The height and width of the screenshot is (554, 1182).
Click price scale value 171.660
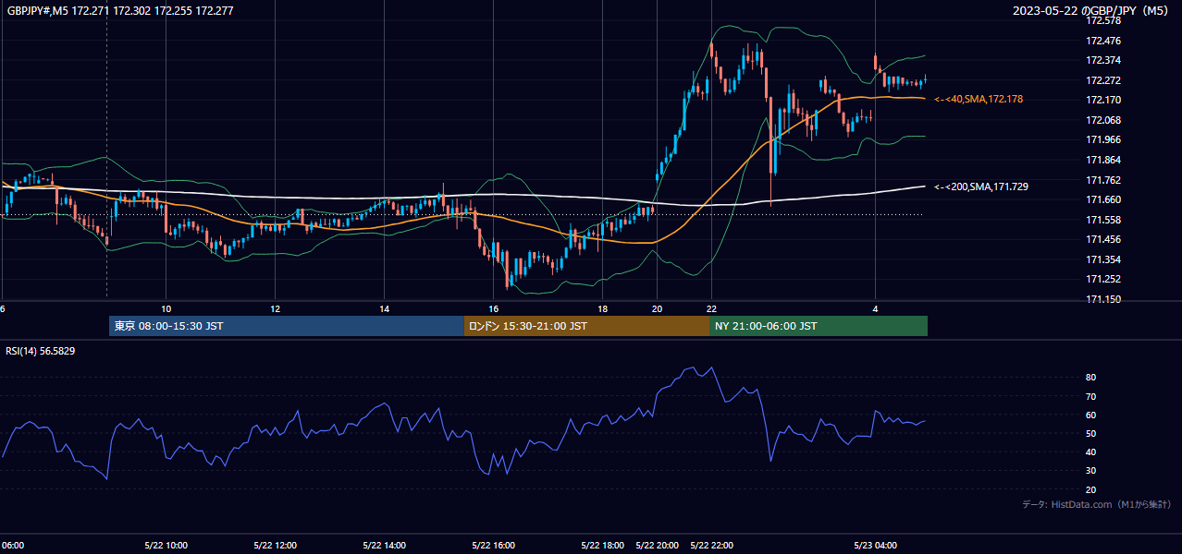point(1103,199)
